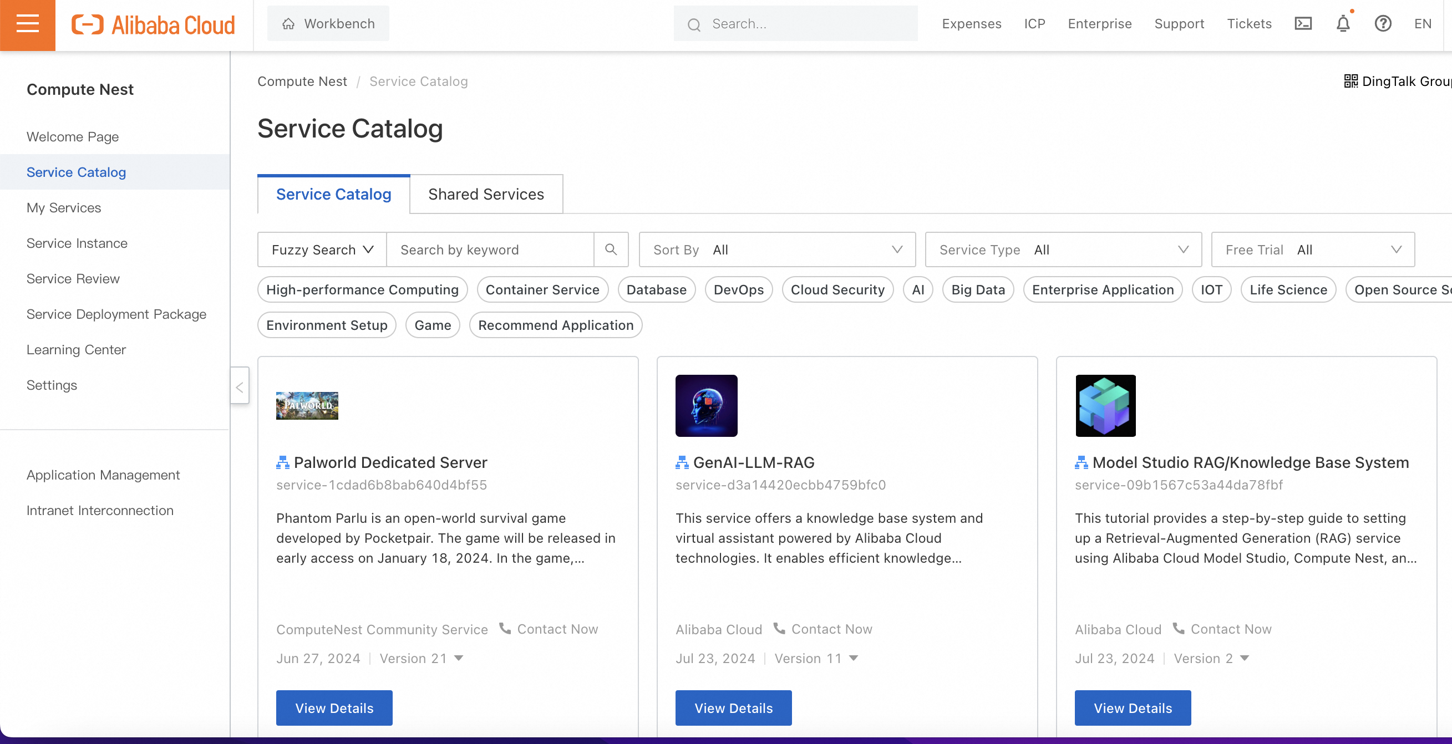Screen dimensions: 1452x744
Task: Click the Palworld logo thumbnail
Action: click(307, 406)
